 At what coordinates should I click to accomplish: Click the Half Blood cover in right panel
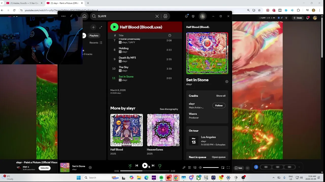[x=207, y=53]
